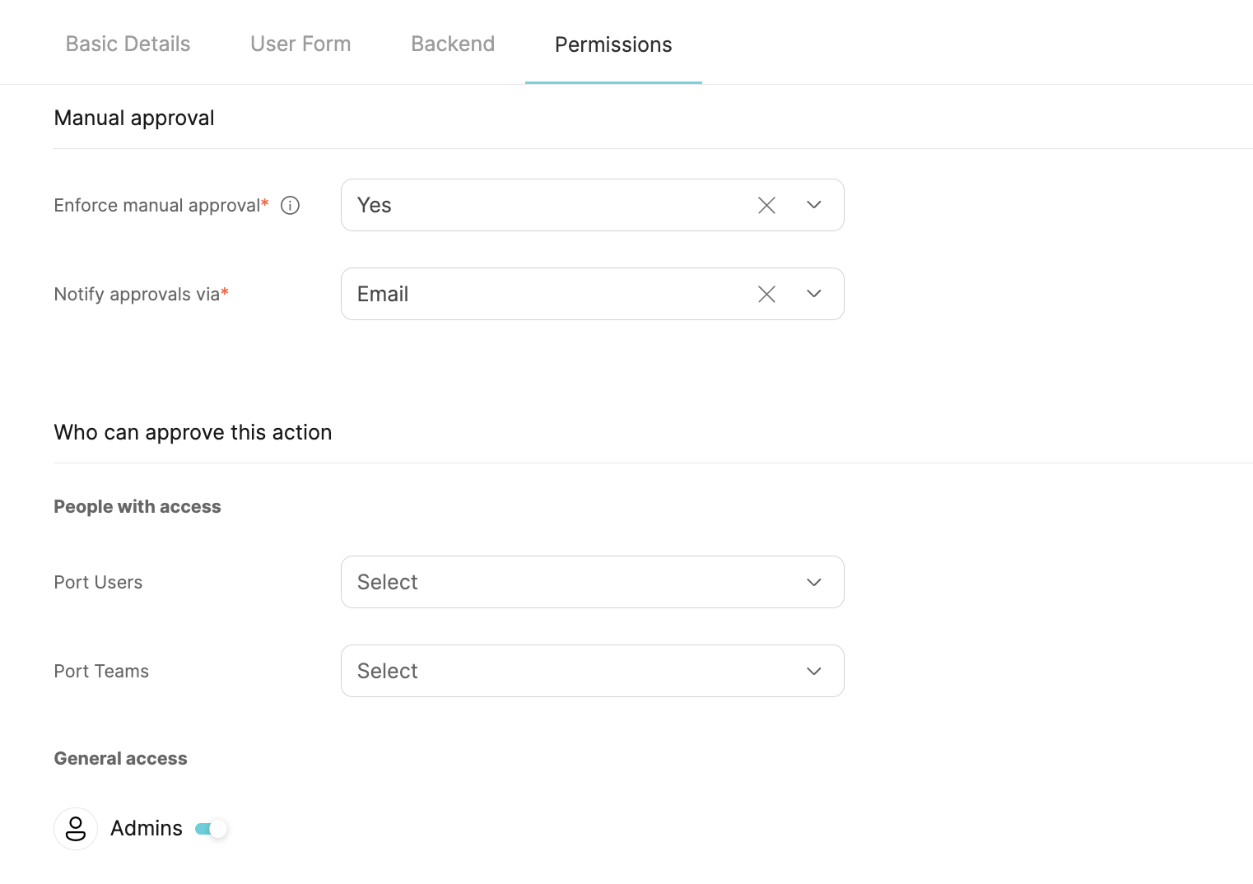Click the Admins user avatar icon

tap(76, 829)
